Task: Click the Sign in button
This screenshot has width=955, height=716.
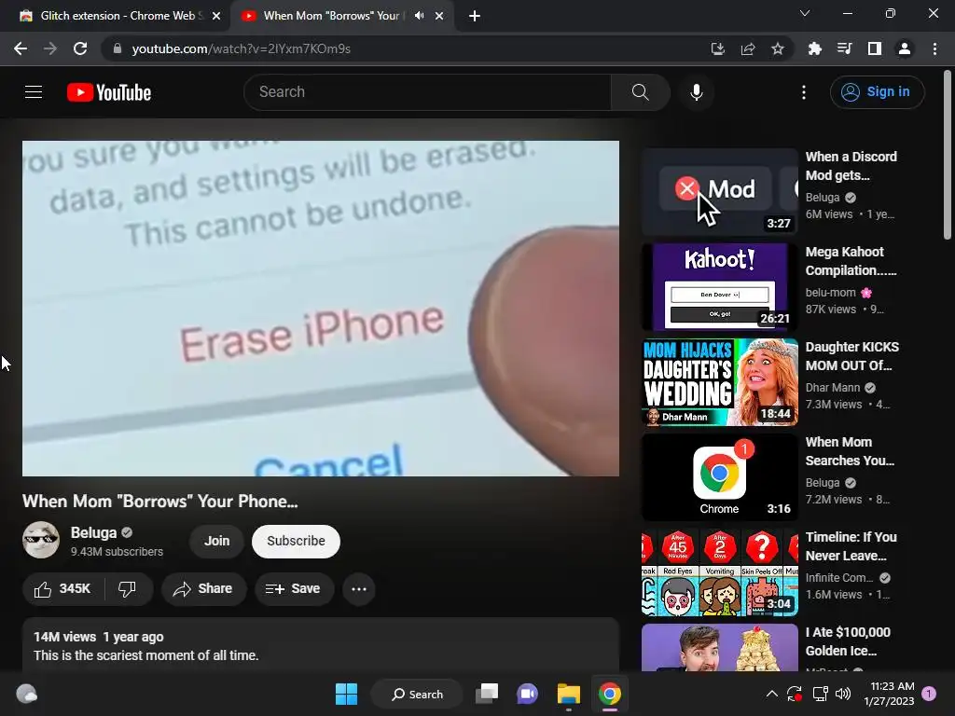Action: [877, 92]
